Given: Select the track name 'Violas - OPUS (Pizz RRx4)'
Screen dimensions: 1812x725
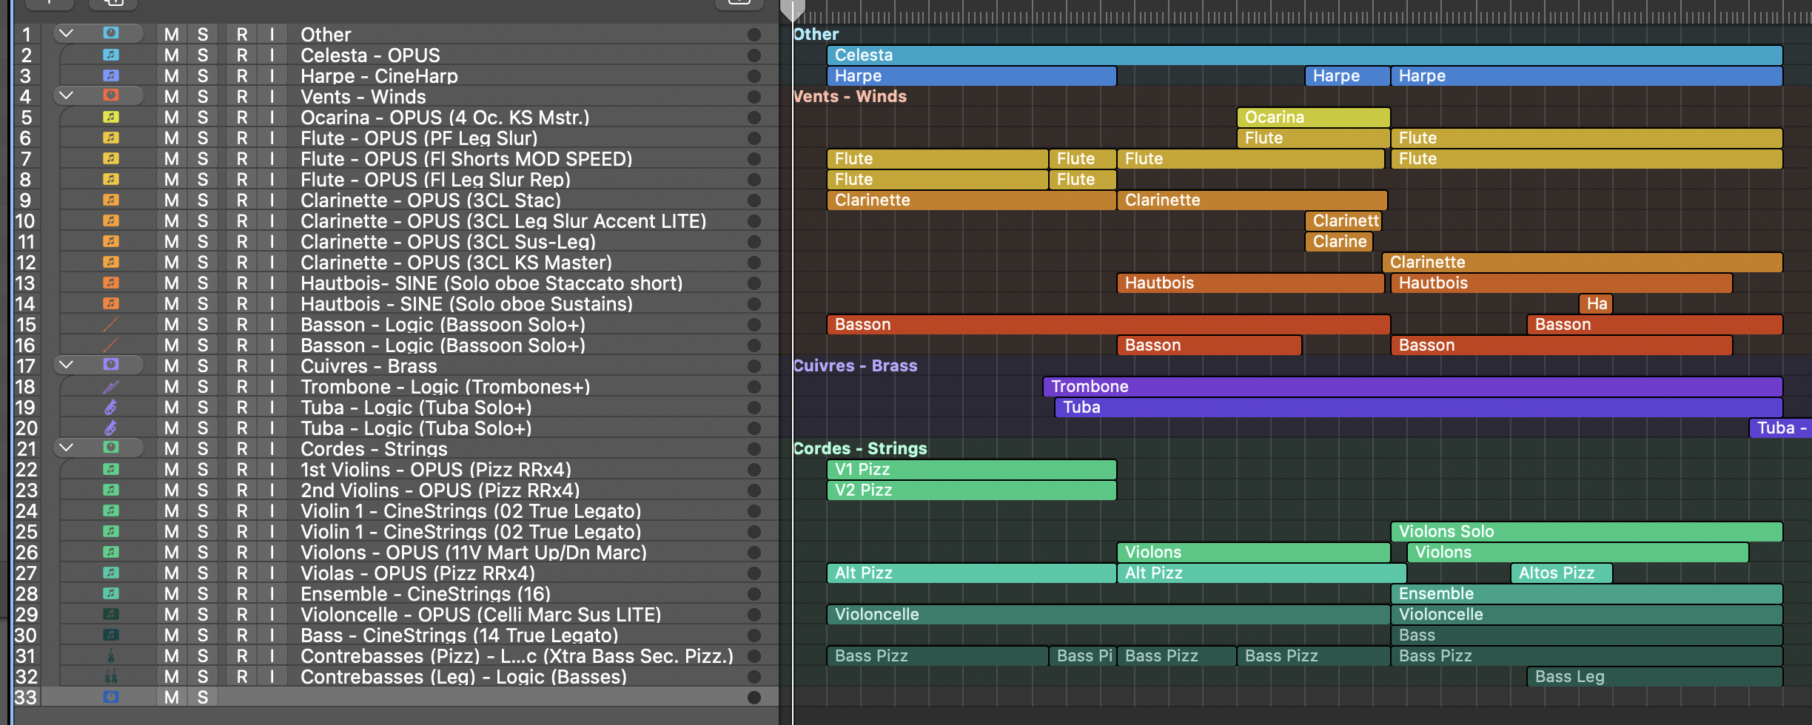Looking at the screenshot, I should (x=417, y=573).
